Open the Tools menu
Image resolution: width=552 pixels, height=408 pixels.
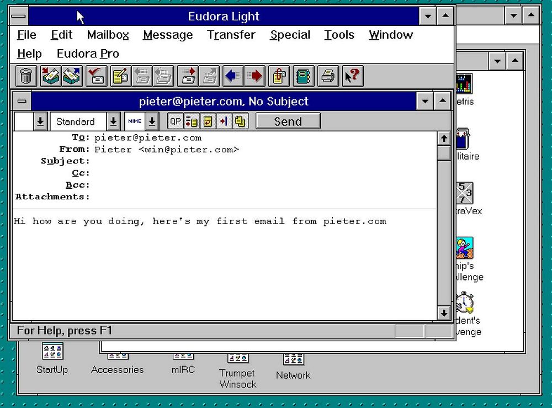[339, 35]
